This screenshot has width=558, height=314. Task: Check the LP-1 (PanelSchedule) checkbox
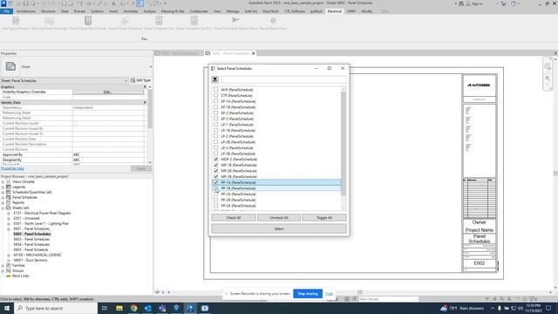point(216,125)
